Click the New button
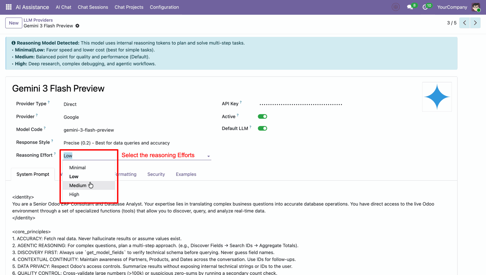 point(14,23)
